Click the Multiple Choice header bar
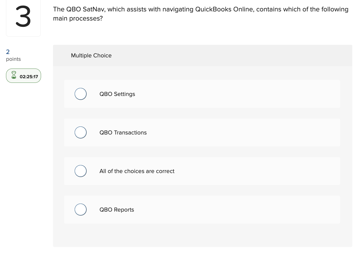 (x=202, y=55)
